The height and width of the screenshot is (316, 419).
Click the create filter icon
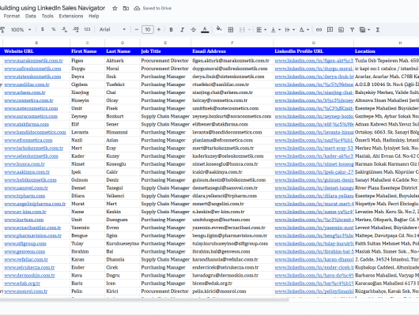pos(352,30)
